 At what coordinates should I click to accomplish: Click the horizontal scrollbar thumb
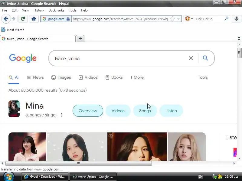(79, 163)
